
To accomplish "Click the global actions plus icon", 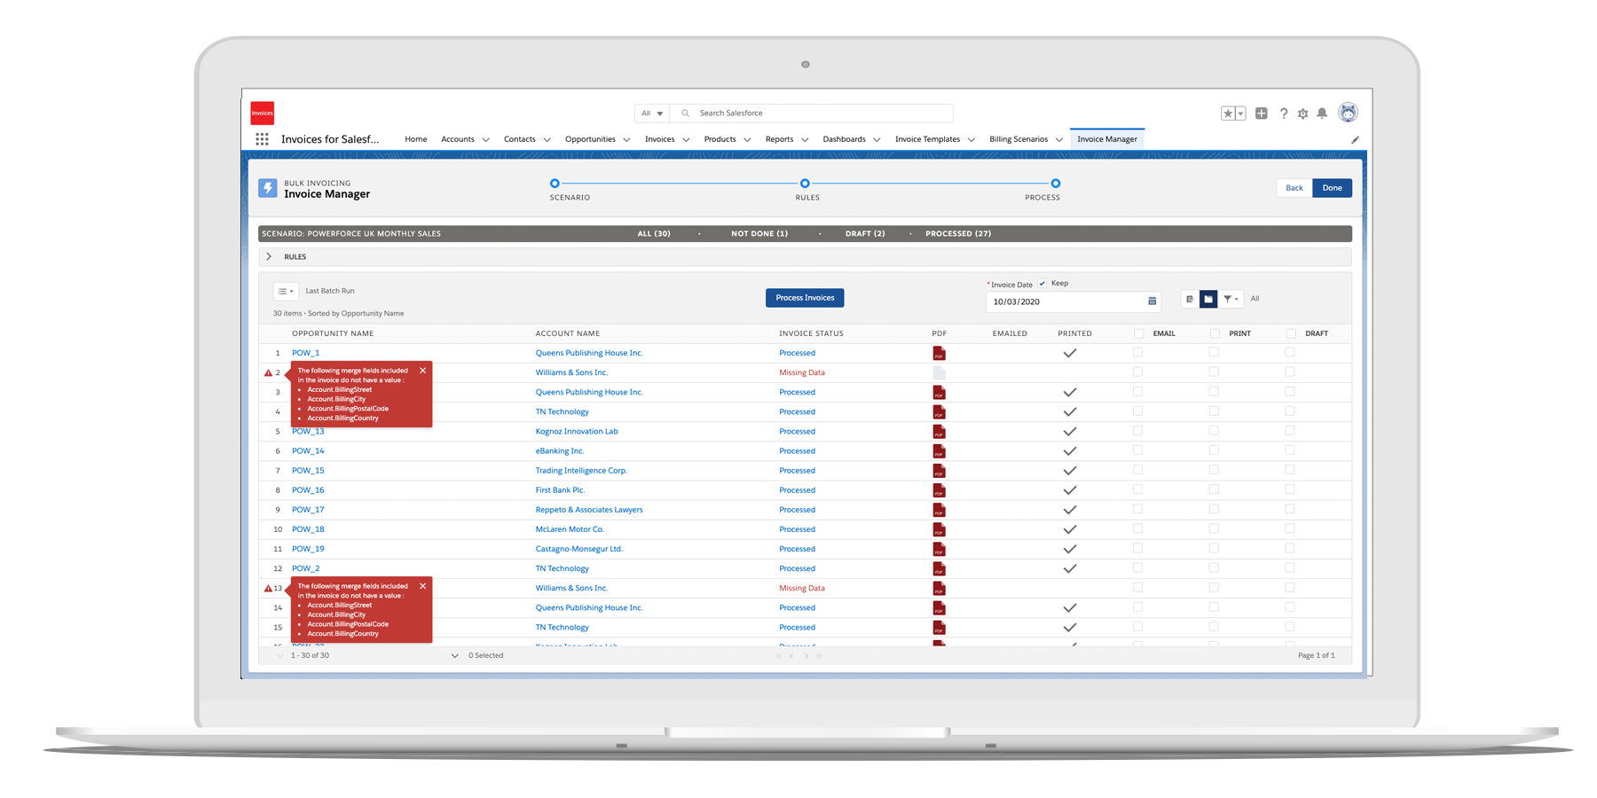I will [1261, 113].
